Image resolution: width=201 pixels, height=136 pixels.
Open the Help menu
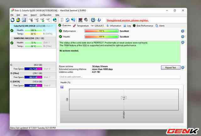[x=57, y=15]
